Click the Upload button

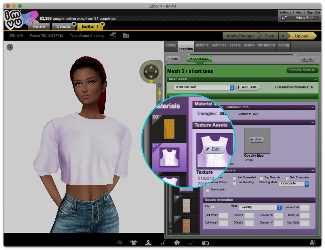click(301, 36)
